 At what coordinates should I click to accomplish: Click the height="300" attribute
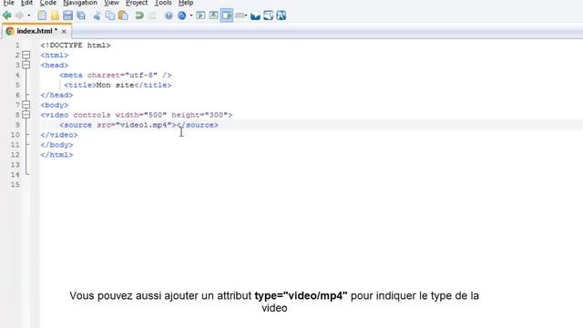pyautogui.click(x=199, y=116)
